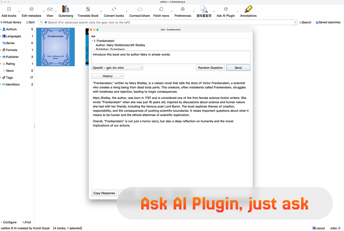Viewport: 344px width, 231px height.
Task: Click the question text input box
Action: pos(170,57)
